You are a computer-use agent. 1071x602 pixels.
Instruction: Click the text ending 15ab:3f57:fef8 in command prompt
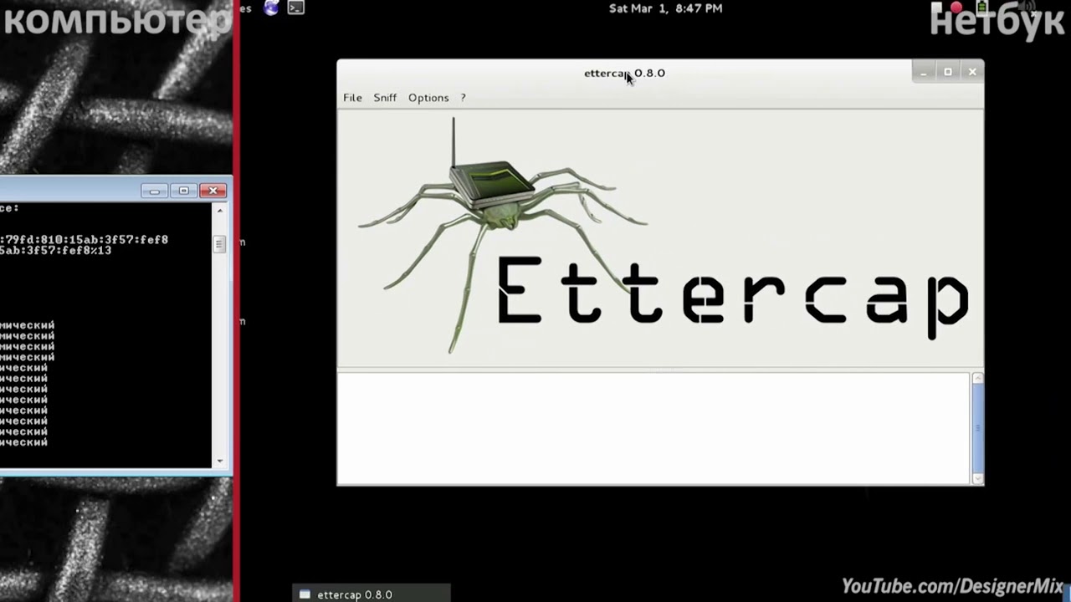point(85,240)
